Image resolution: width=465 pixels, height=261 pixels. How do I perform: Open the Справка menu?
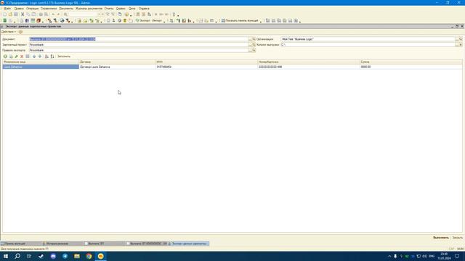point(144,9)
